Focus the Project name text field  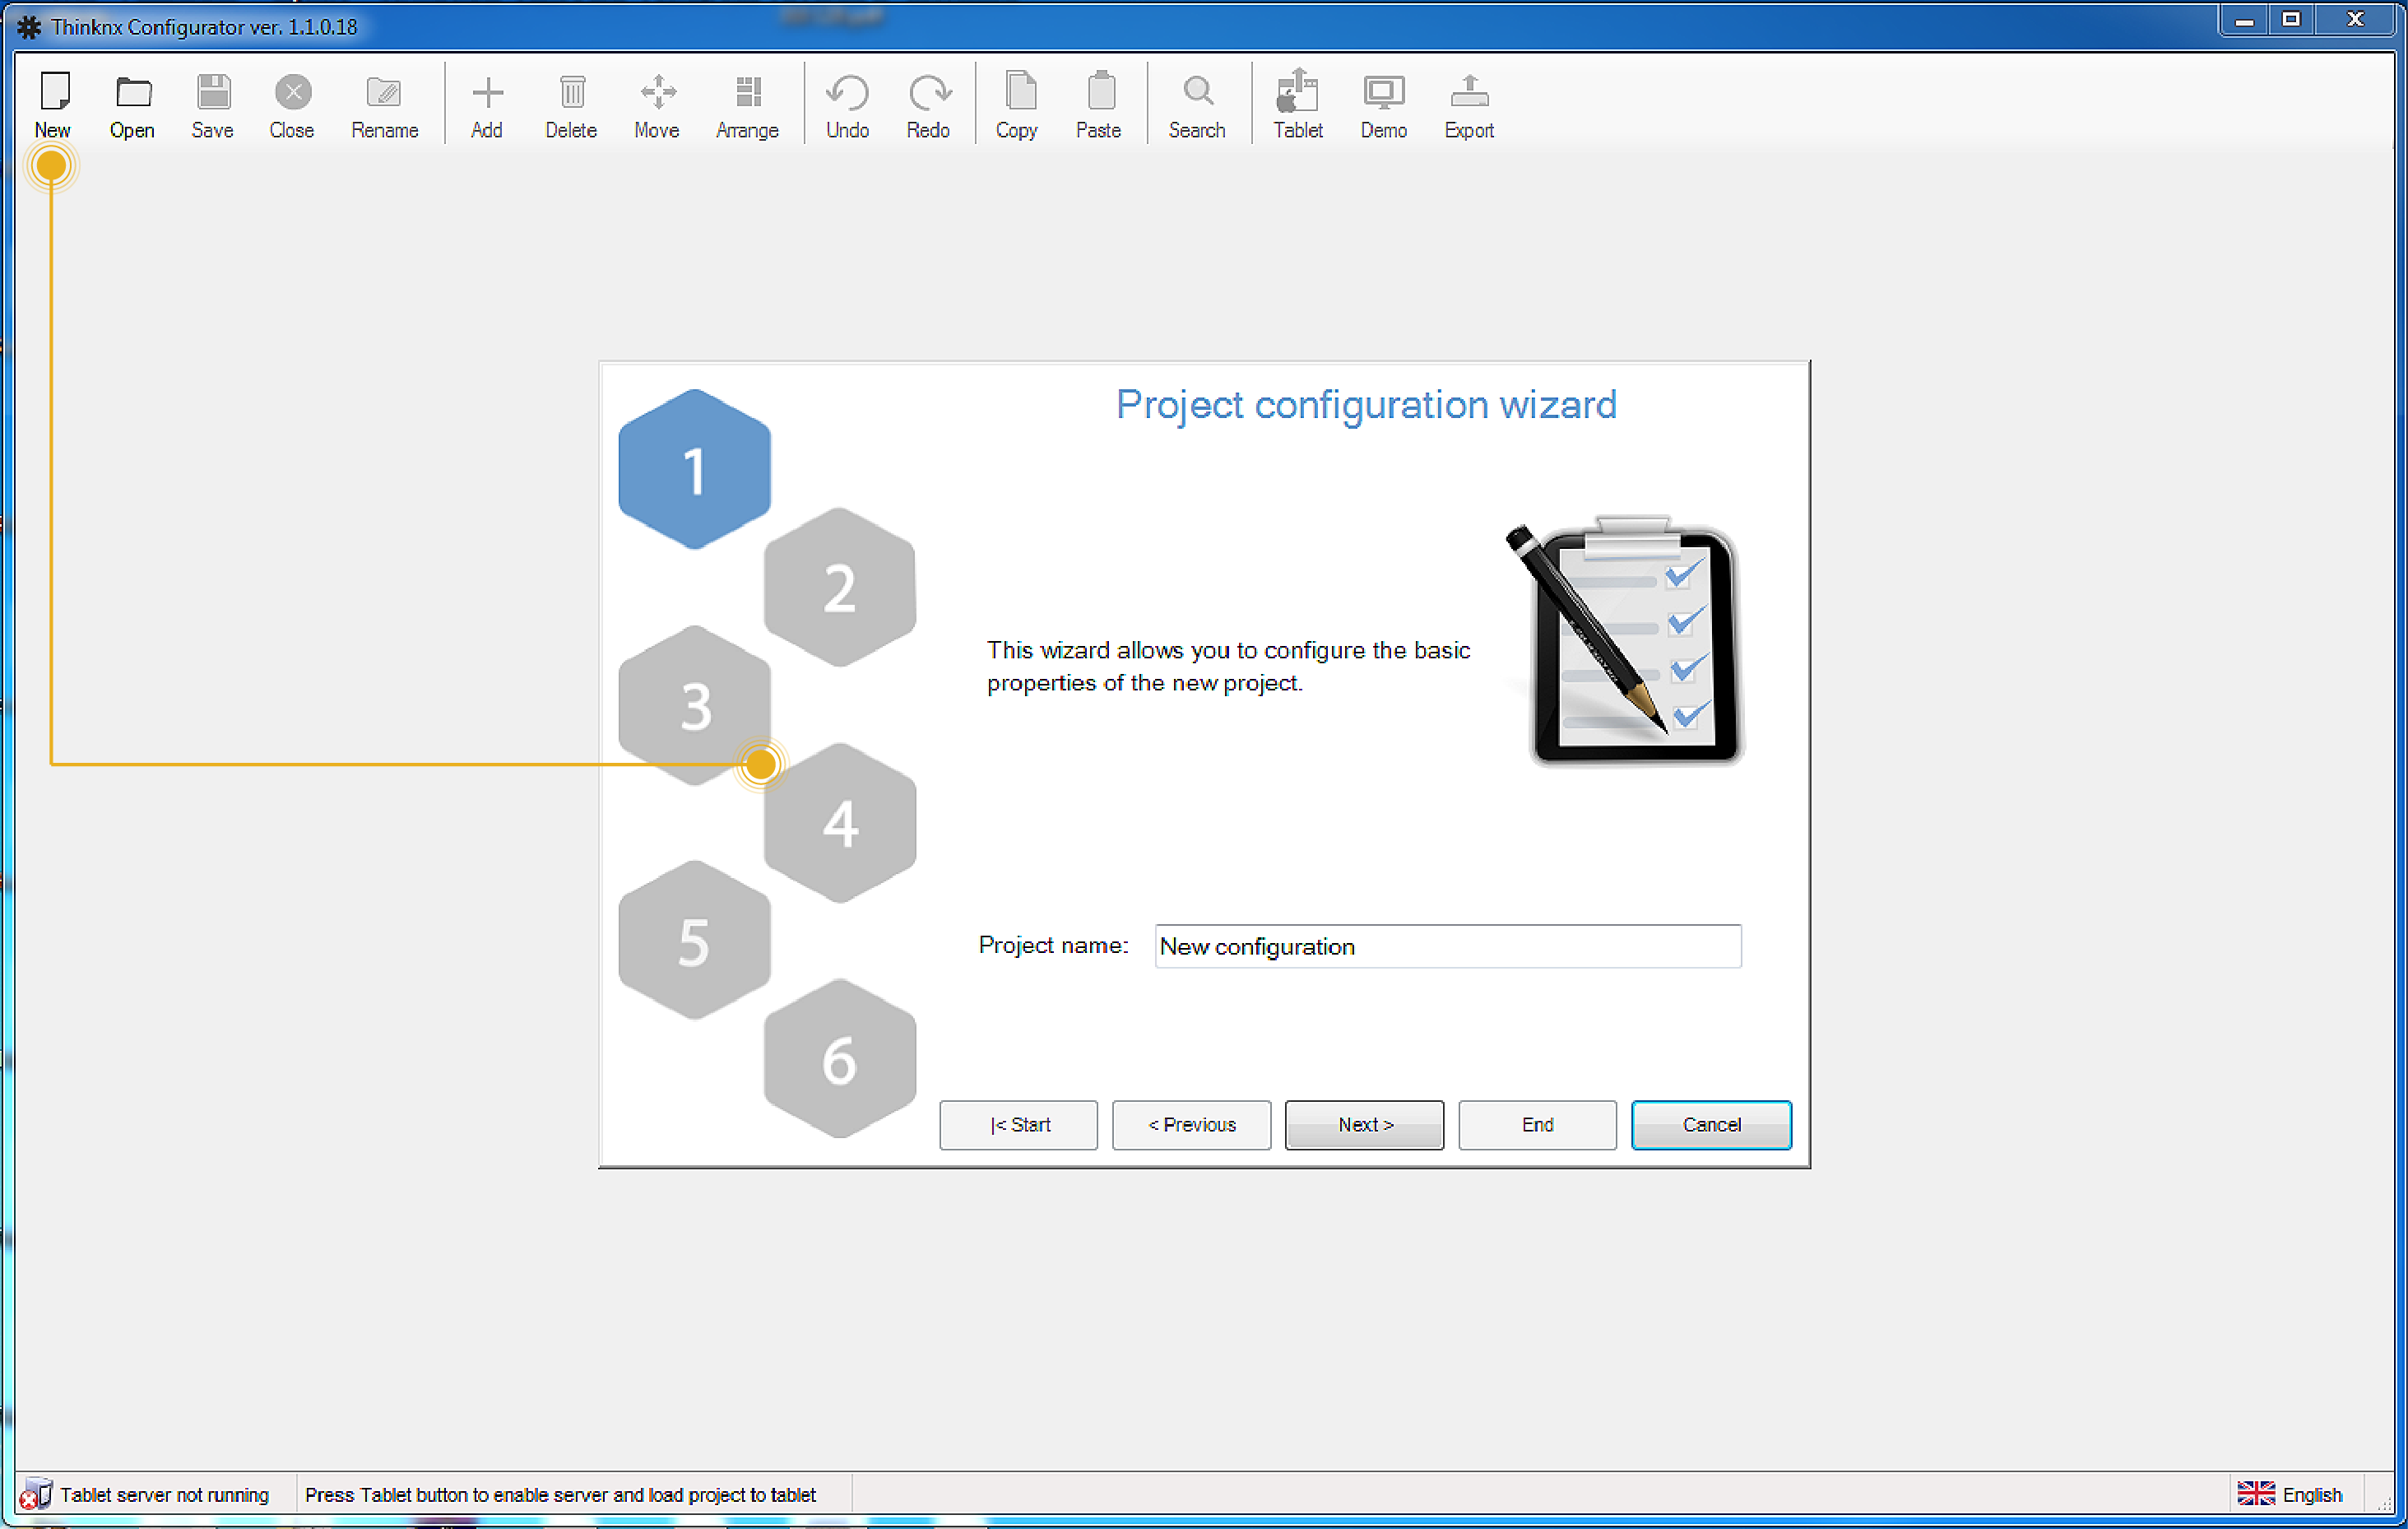[1447, 946]
